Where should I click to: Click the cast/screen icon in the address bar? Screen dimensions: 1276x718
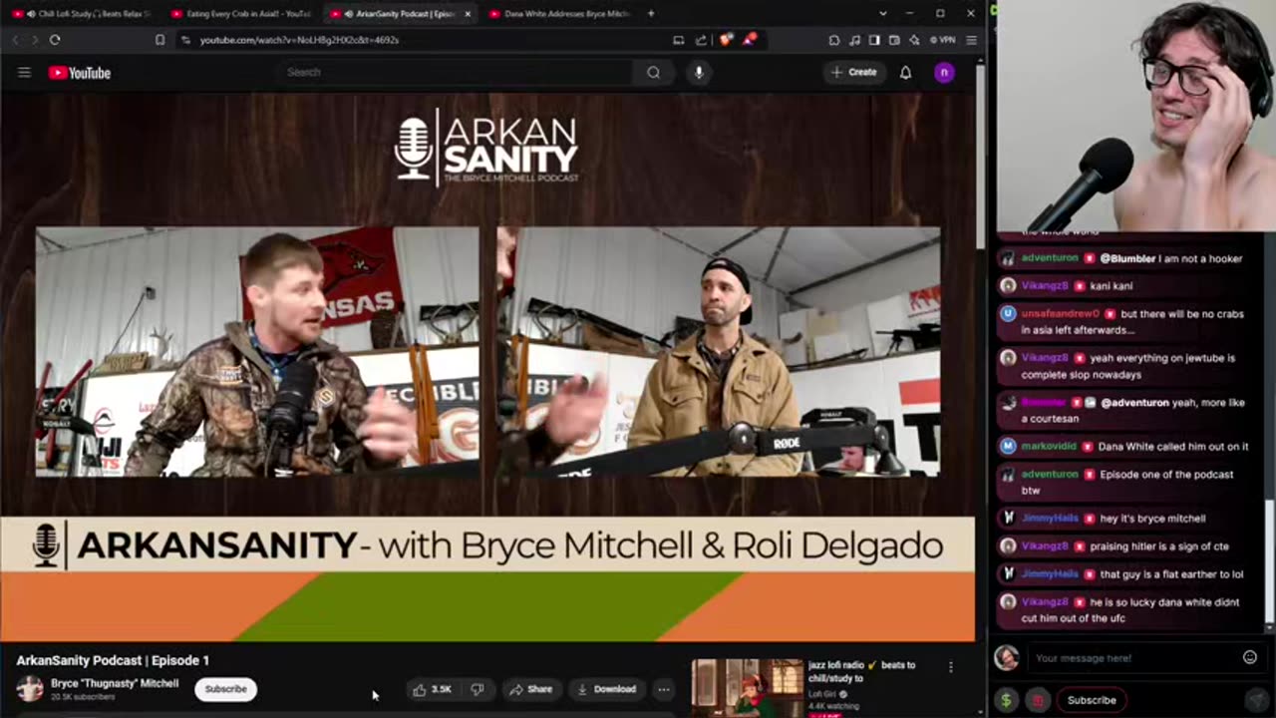click(x=679, y=40)
